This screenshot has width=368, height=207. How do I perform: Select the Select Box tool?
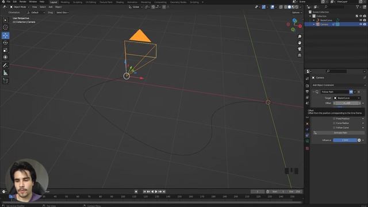click(x=5, y=20)
